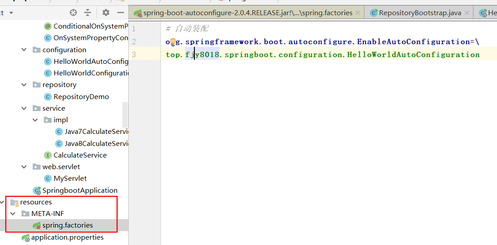The width and height of the screenshot is (497, 245).
Task: Collapse the META-INF folder
Action: point(13,214)
